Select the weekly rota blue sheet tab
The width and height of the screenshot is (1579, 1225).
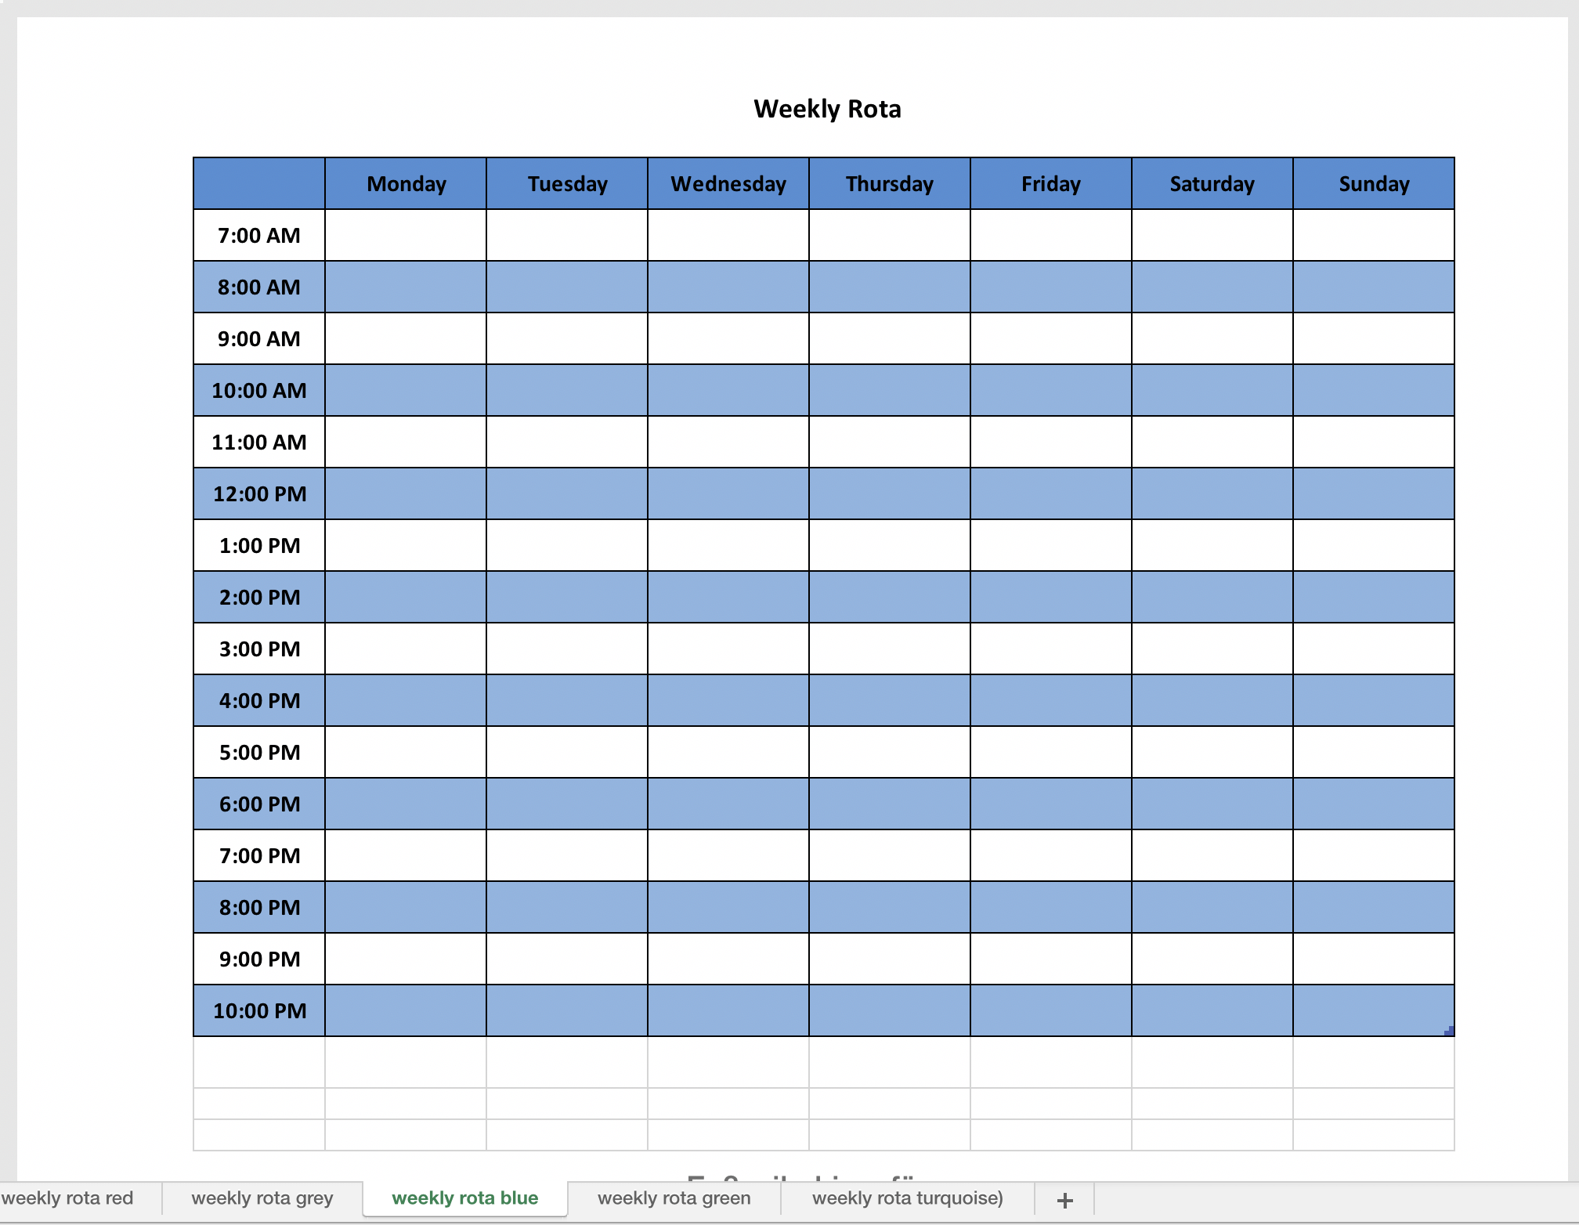pos(465,1198)
